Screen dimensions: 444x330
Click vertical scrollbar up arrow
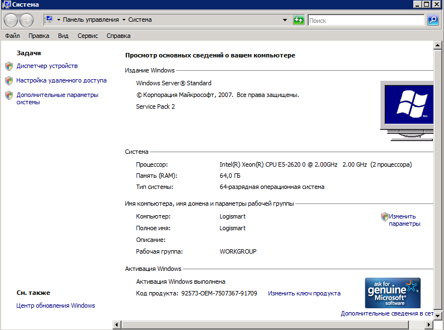tap(437, 45)
